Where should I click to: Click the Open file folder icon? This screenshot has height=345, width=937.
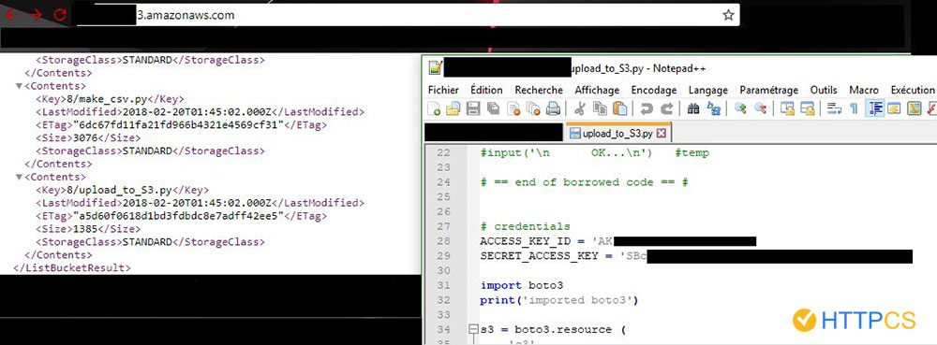click(454, 108)
